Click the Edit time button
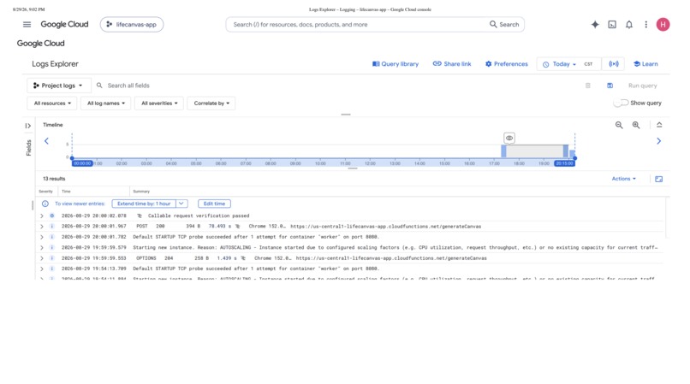The height and width of the screenshot is (384, 690). click(x=214, y=204)
